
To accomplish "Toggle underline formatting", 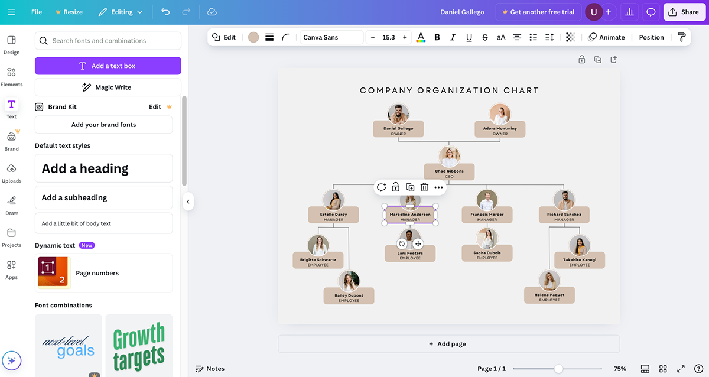I will coord(469,37).
